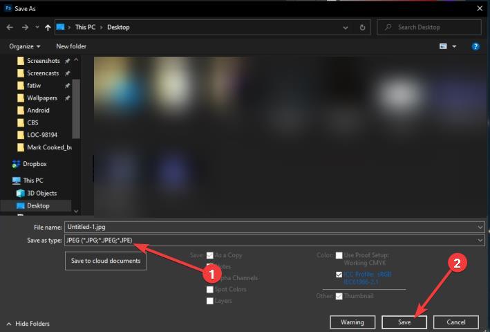490x332 pixels.
Task: Click the pin icon next to Screenshots
Action: tap(67, 61)
